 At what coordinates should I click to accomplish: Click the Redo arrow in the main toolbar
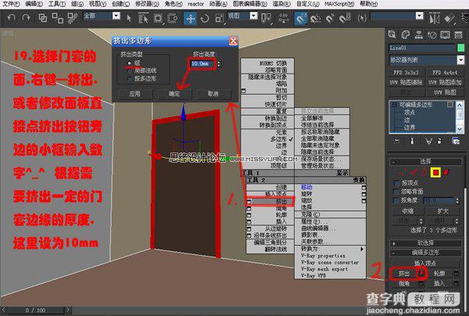point(27,18)
